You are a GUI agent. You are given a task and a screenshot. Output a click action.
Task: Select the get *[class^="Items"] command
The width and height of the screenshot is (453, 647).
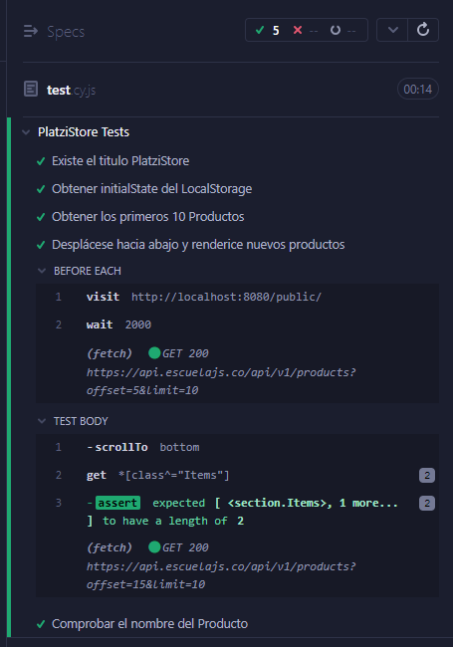tap(237, 476)
